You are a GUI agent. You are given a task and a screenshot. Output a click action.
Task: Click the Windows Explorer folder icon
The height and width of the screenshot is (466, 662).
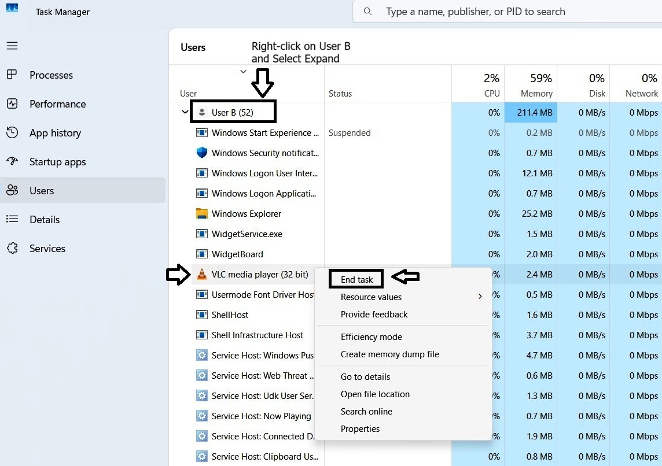[202, 213]
